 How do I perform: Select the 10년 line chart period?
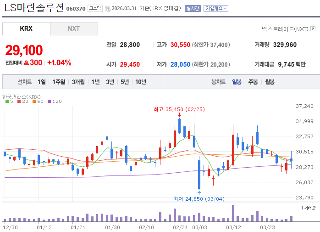click(141, 82)
